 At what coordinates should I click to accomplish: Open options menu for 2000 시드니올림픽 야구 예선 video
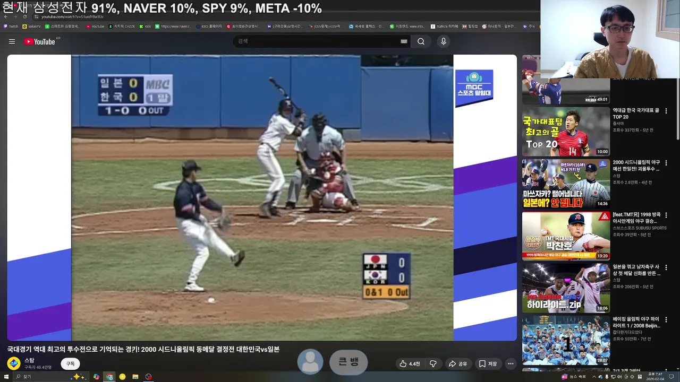tap(666, 163)
